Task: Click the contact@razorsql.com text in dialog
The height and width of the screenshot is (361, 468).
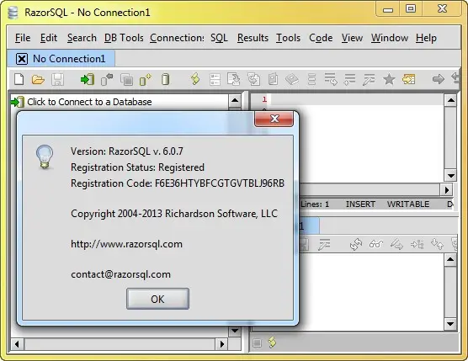Action: point(120,274)
